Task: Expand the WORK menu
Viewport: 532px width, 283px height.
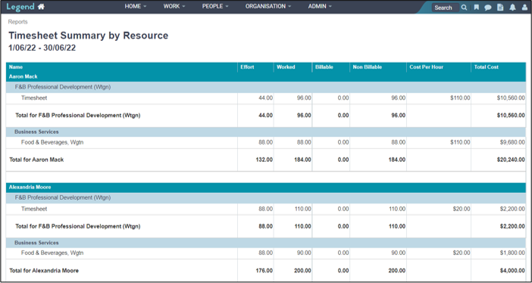Action: [174, 7]
